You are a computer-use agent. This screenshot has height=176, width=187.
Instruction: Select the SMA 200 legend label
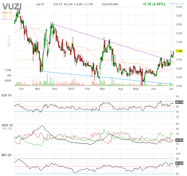pyautogui.click(x=8, y=16)
